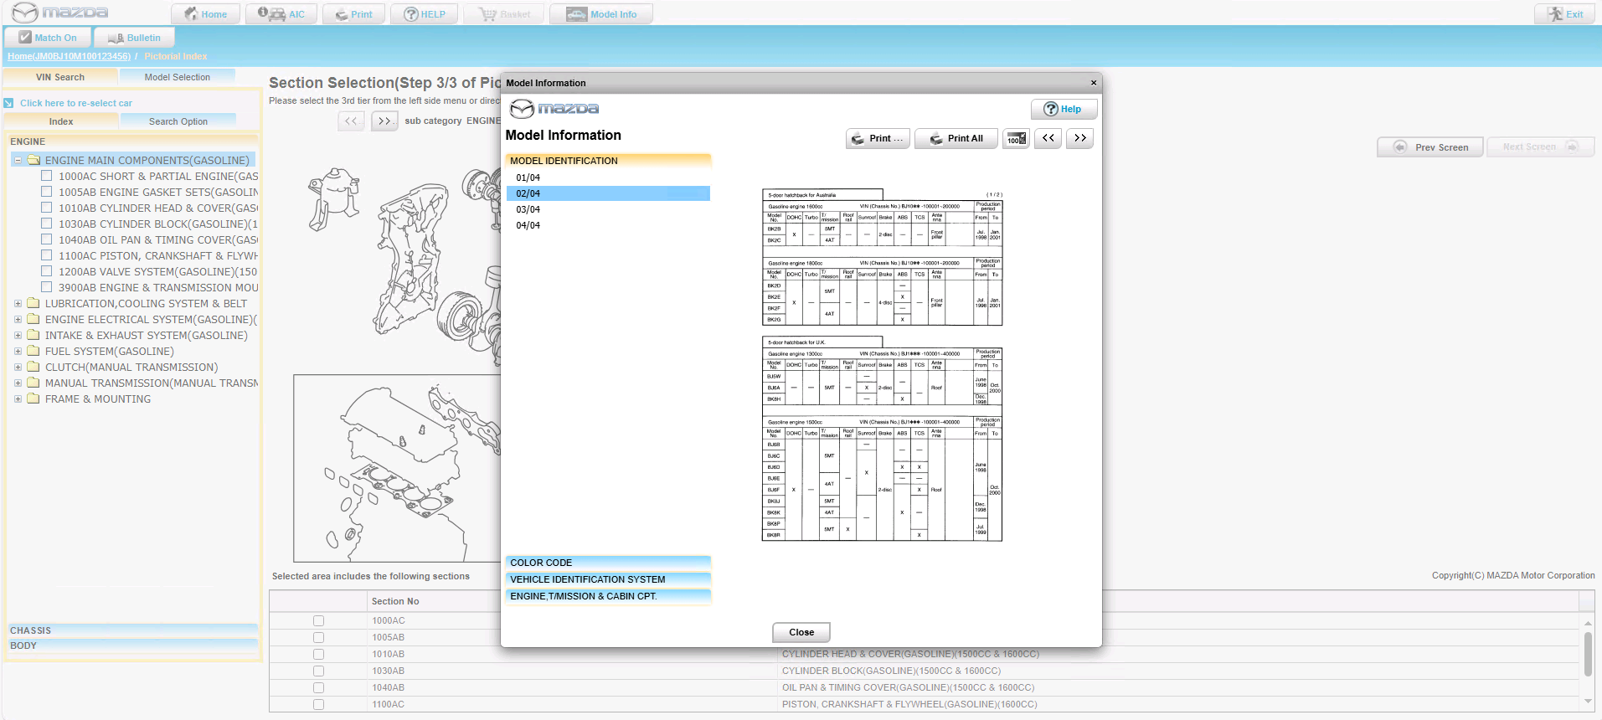1602x720 pixels.
Task: Check the 1000AC row box in section table
Action: 318,620
